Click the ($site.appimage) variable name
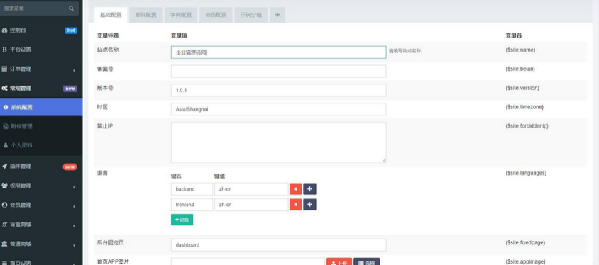The image size is (599, 265). 525,262
